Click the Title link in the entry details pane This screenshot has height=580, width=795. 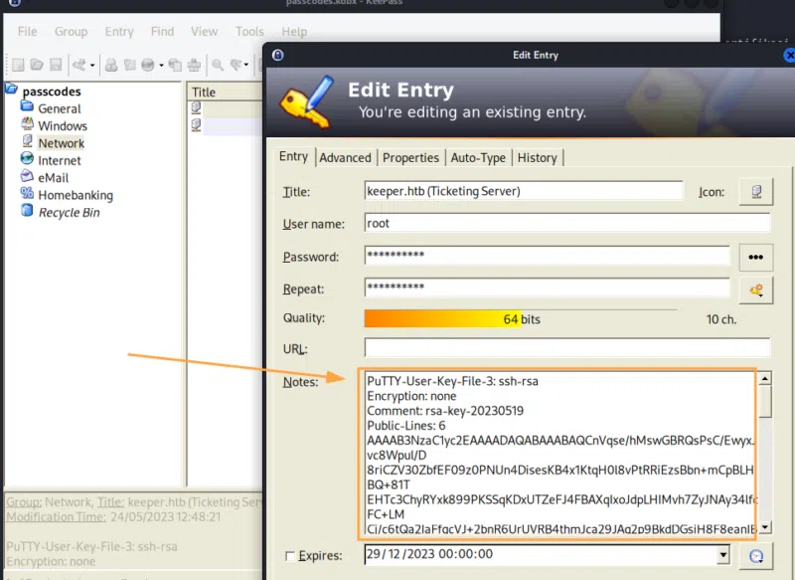click(110, 501)
